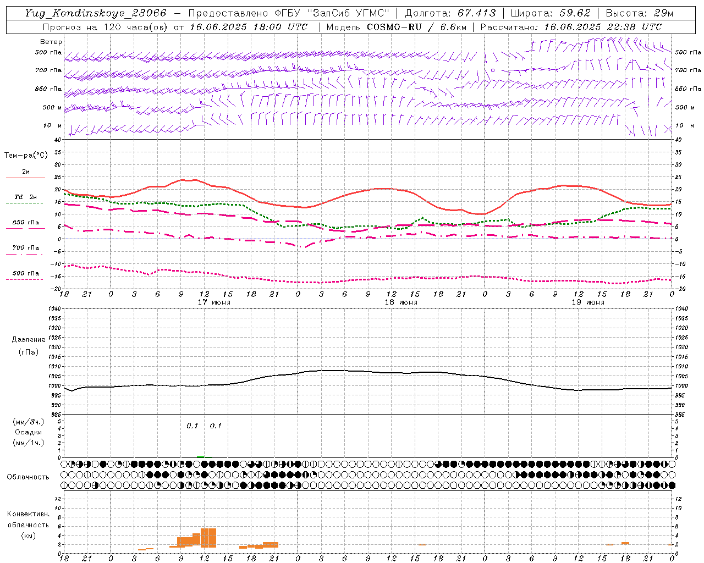The width and height of the screenshot is (704, 563).
Task: Click the 500 м wind level label on left
Action: (x=52, y=107)
